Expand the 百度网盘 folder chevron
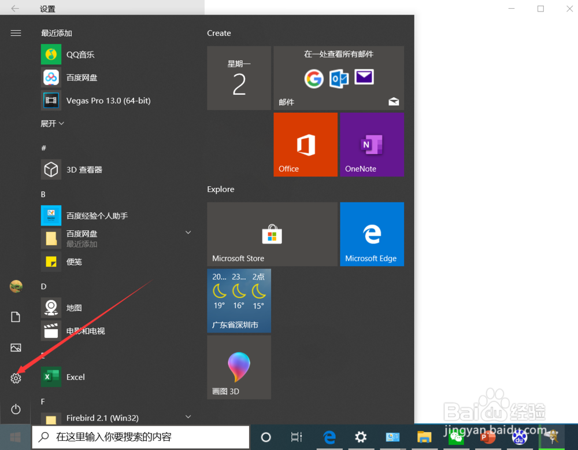 188,233
